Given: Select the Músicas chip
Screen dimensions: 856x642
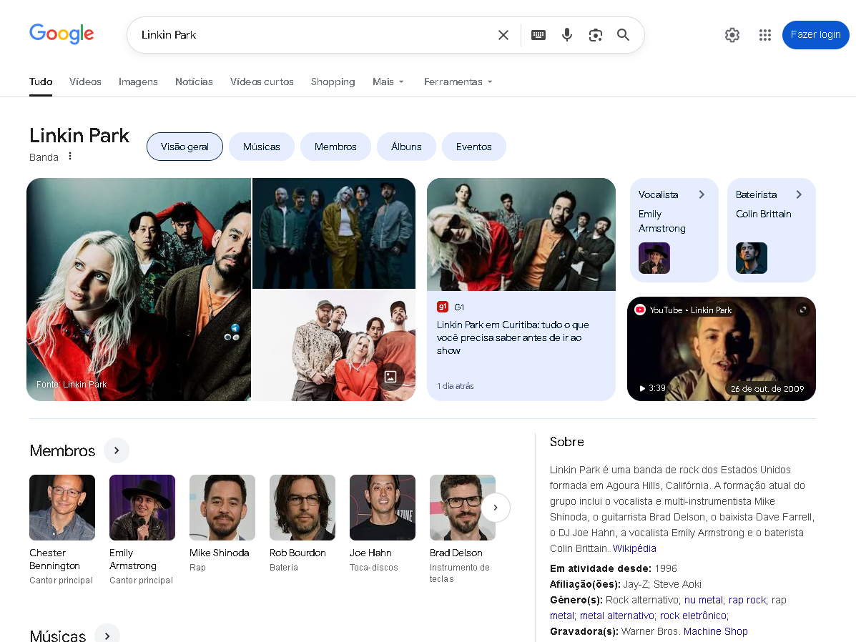Looking at the screenshot, I should [x=262, y=147].
